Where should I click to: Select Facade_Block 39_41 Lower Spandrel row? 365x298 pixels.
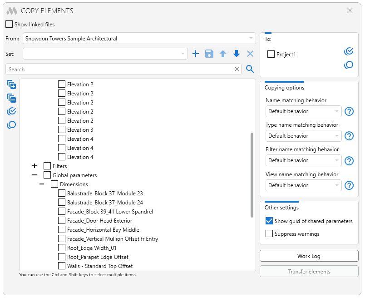(x=110, y=211)
